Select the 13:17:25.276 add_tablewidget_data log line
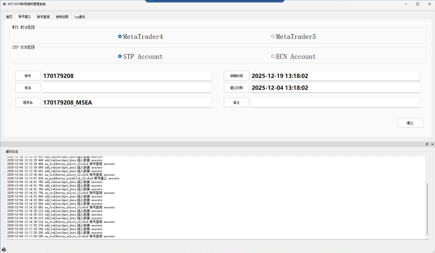Screen dimensions: 435x253 55,226
